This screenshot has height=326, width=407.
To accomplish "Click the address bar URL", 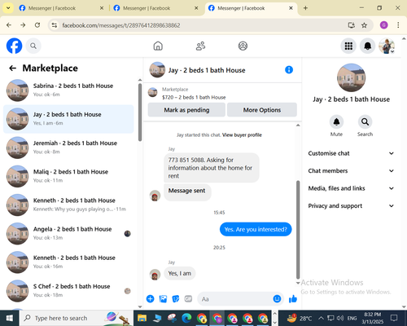I will (121, 25).
